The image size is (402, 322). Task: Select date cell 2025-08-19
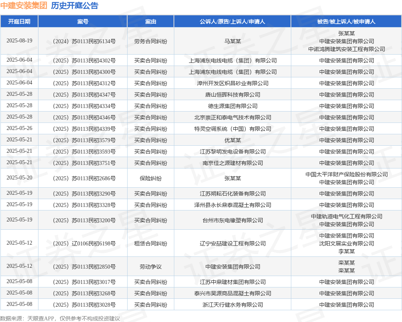(19, 41)
